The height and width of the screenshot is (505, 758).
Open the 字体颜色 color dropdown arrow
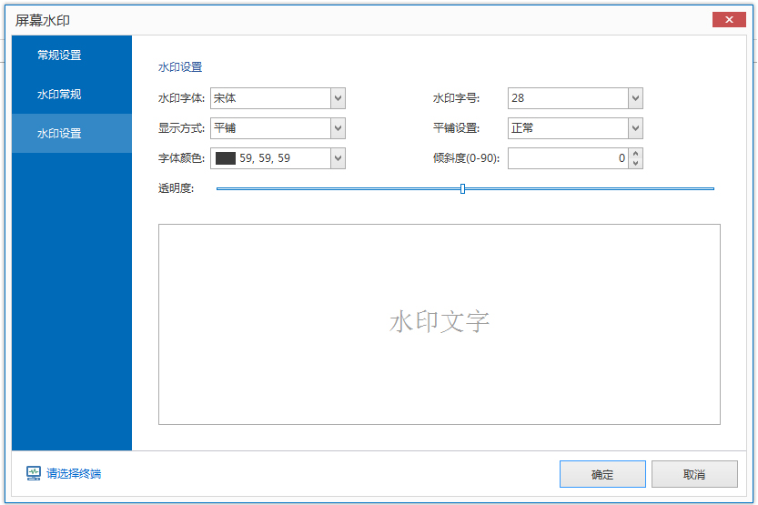click(x=338, y=158)
